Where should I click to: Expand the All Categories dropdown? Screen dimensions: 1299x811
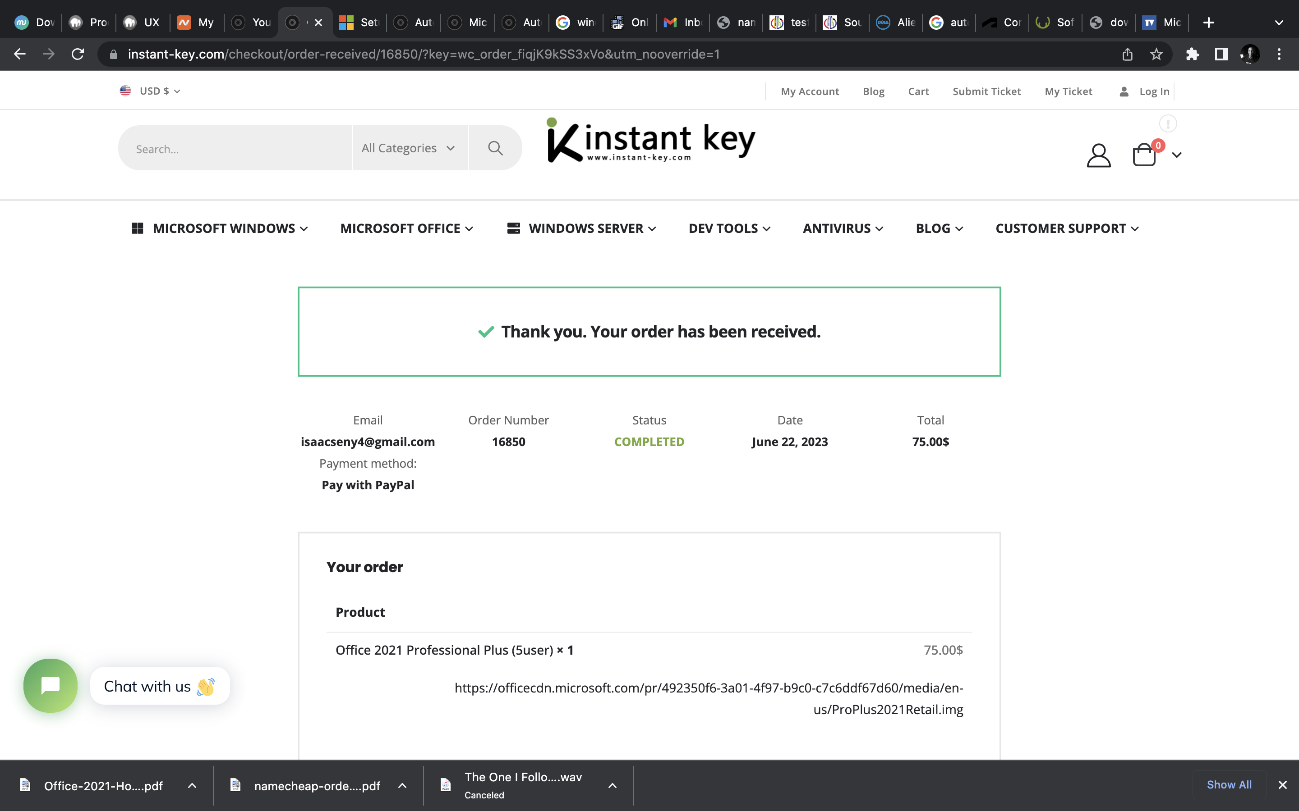(408, 148)
